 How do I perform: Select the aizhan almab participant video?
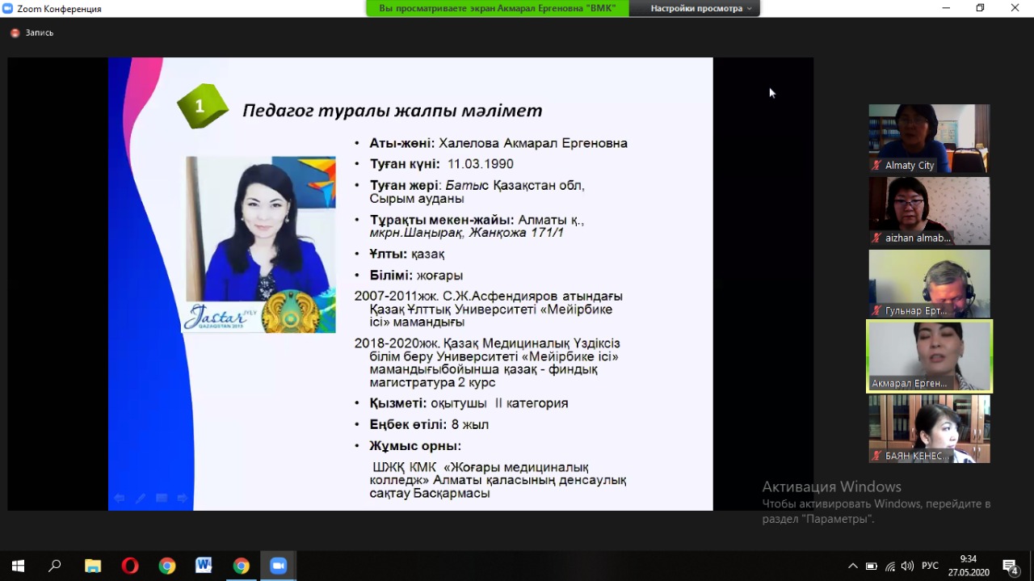(929, 211)
